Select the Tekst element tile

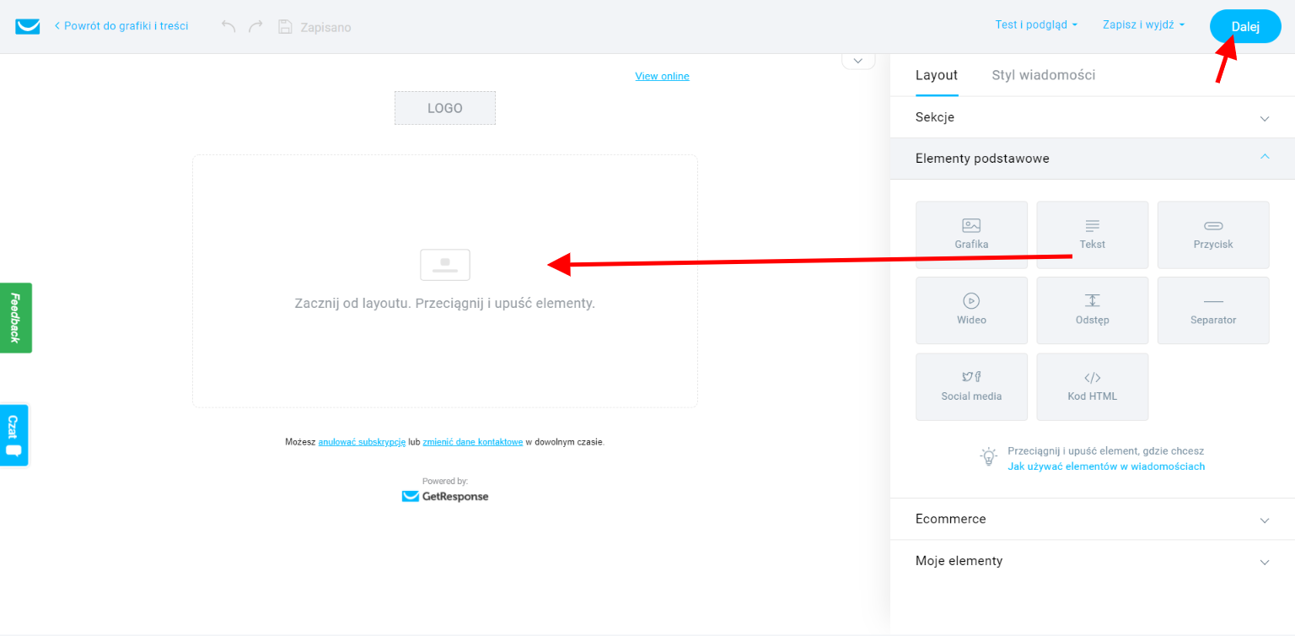pos(1092,234)
